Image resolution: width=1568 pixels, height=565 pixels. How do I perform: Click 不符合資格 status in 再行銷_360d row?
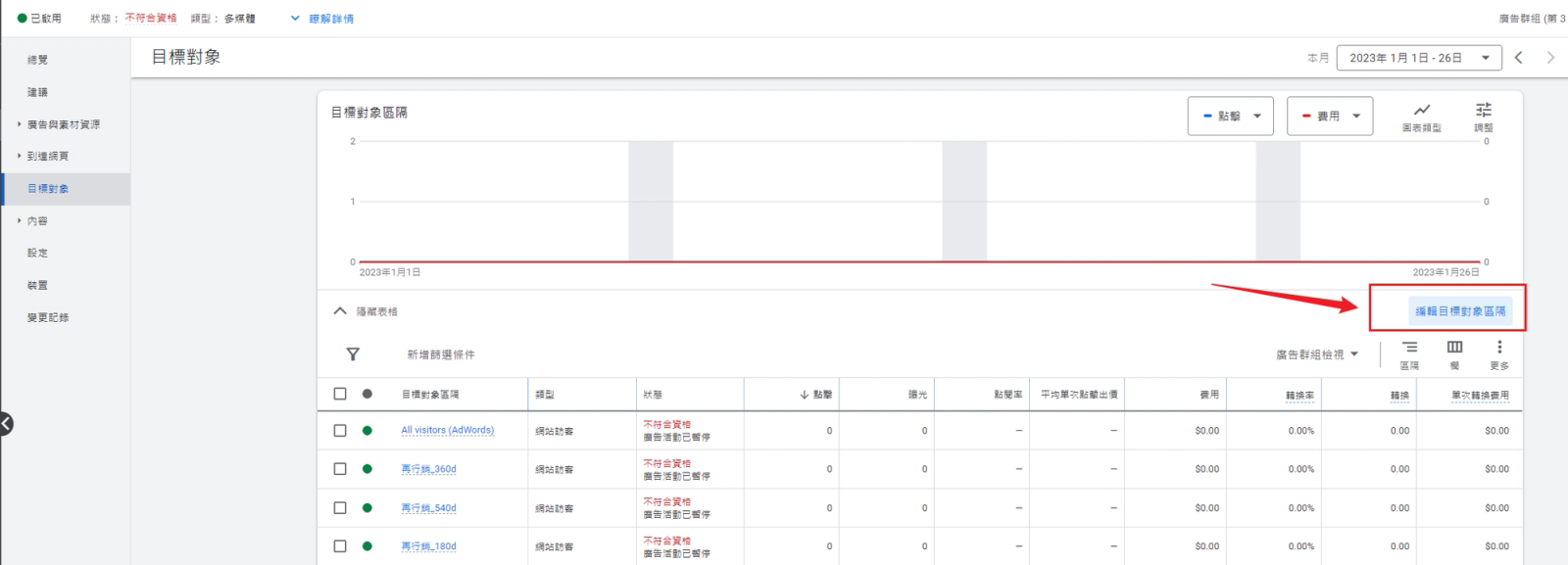666,463
